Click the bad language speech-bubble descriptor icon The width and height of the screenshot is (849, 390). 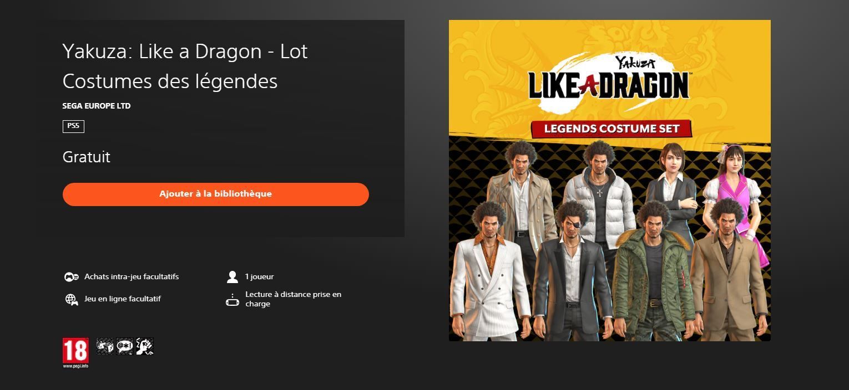click(125, 346)
